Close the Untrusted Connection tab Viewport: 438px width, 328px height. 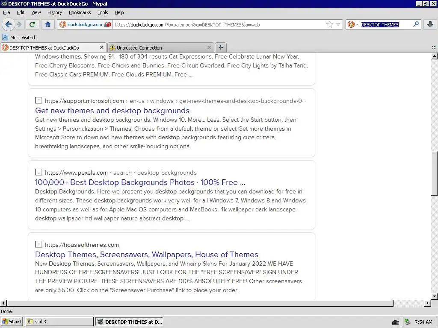(x=209, y=48)
